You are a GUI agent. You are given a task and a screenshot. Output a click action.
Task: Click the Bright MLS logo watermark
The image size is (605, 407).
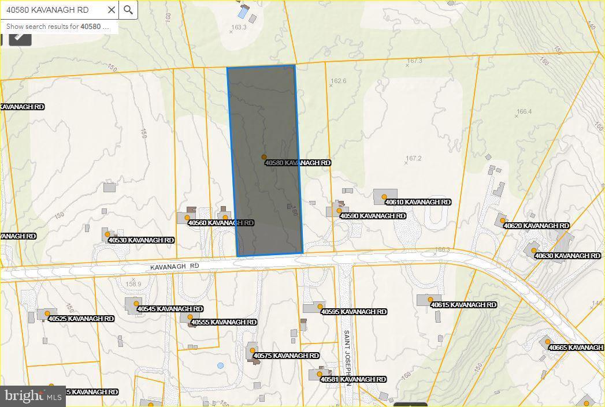pyautogui.click(x=33, y=396)
